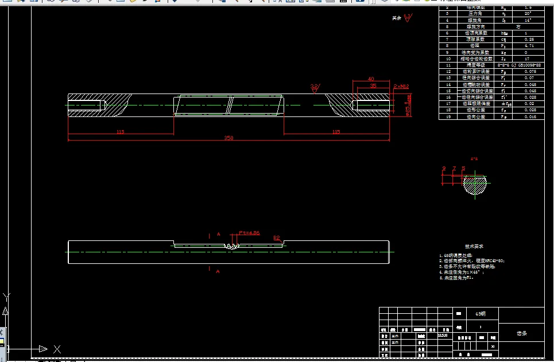This screenshot has width=554, height=362.
Task: Select dimension 7 beside the section view
Action: point(454,169)
